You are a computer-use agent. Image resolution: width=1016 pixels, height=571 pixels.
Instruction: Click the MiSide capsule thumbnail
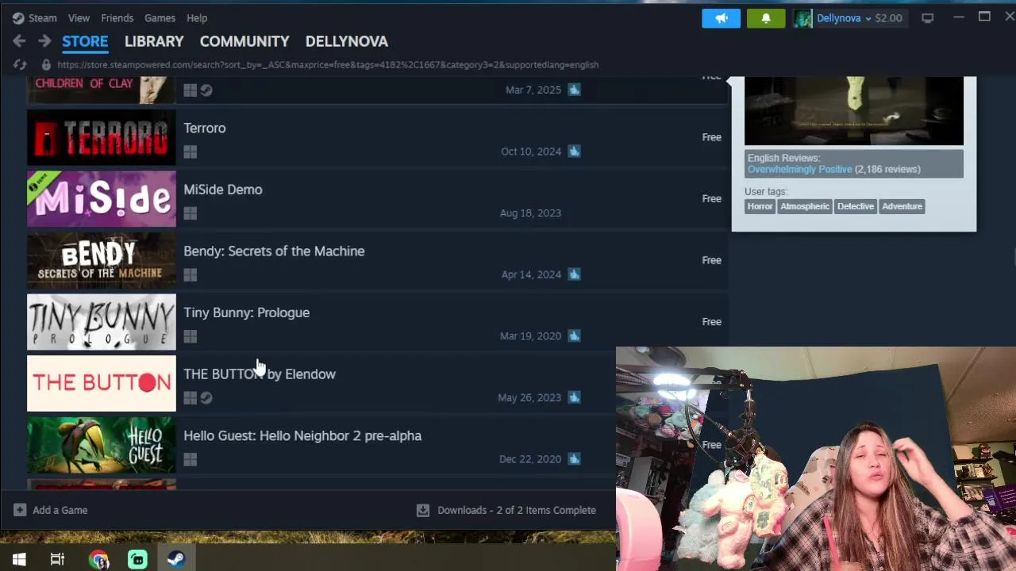pyautogui.click(x=102, y=199)
